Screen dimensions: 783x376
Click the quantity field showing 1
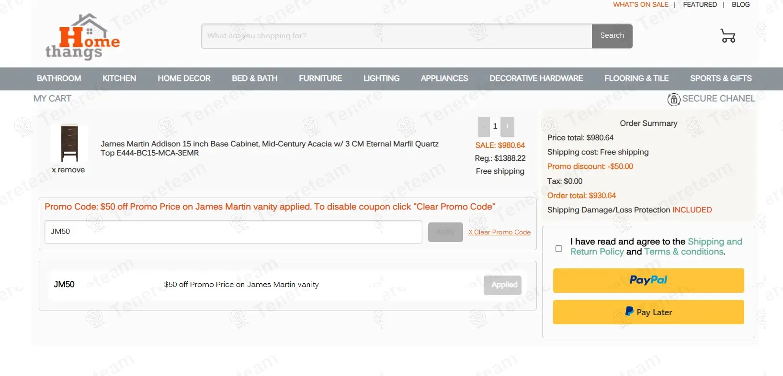(495, 127)
